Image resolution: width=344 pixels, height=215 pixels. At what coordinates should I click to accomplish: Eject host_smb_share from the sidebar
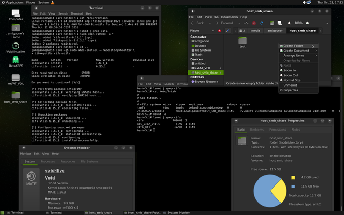220,73
